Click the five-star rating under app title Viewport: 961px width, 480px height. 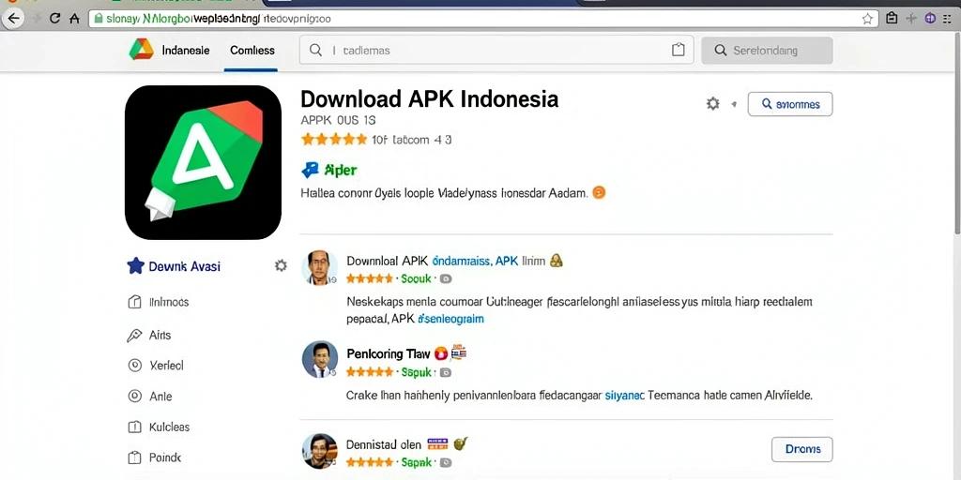334,140
